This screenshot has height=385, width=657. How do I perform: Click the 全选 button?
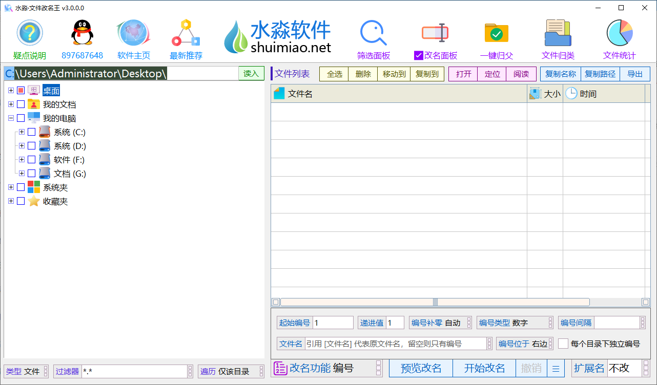click(x=334, y=74)
